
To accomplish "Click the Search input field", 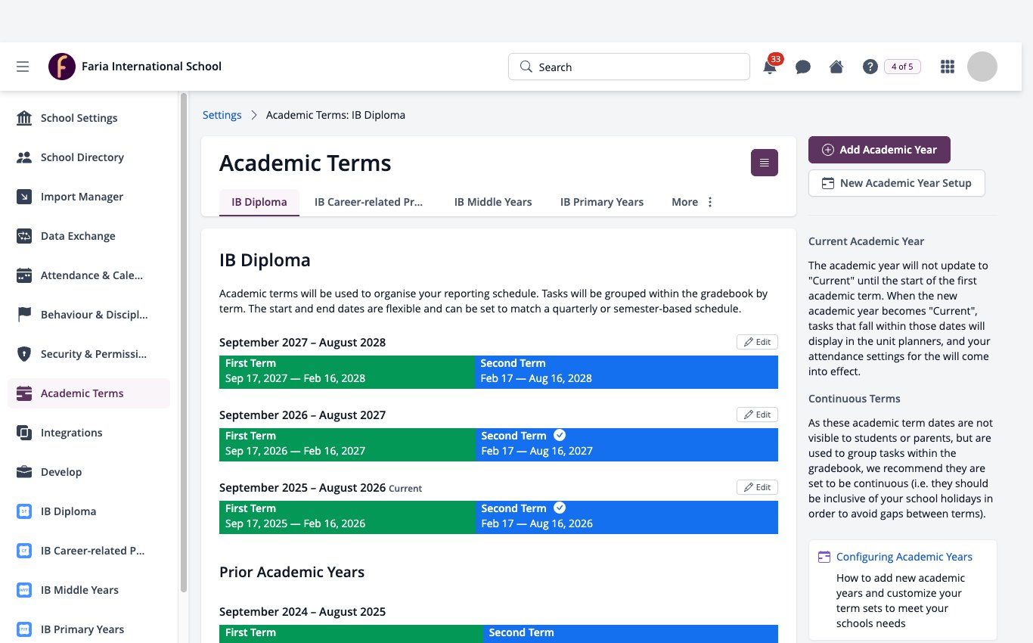I will (x=629, y=67).
